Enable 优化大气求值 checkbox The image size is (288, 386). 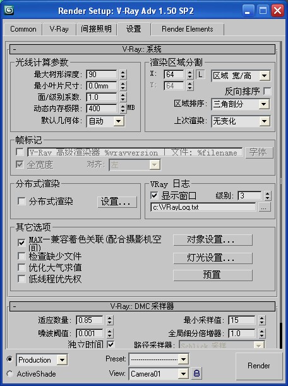click(21, 267)
